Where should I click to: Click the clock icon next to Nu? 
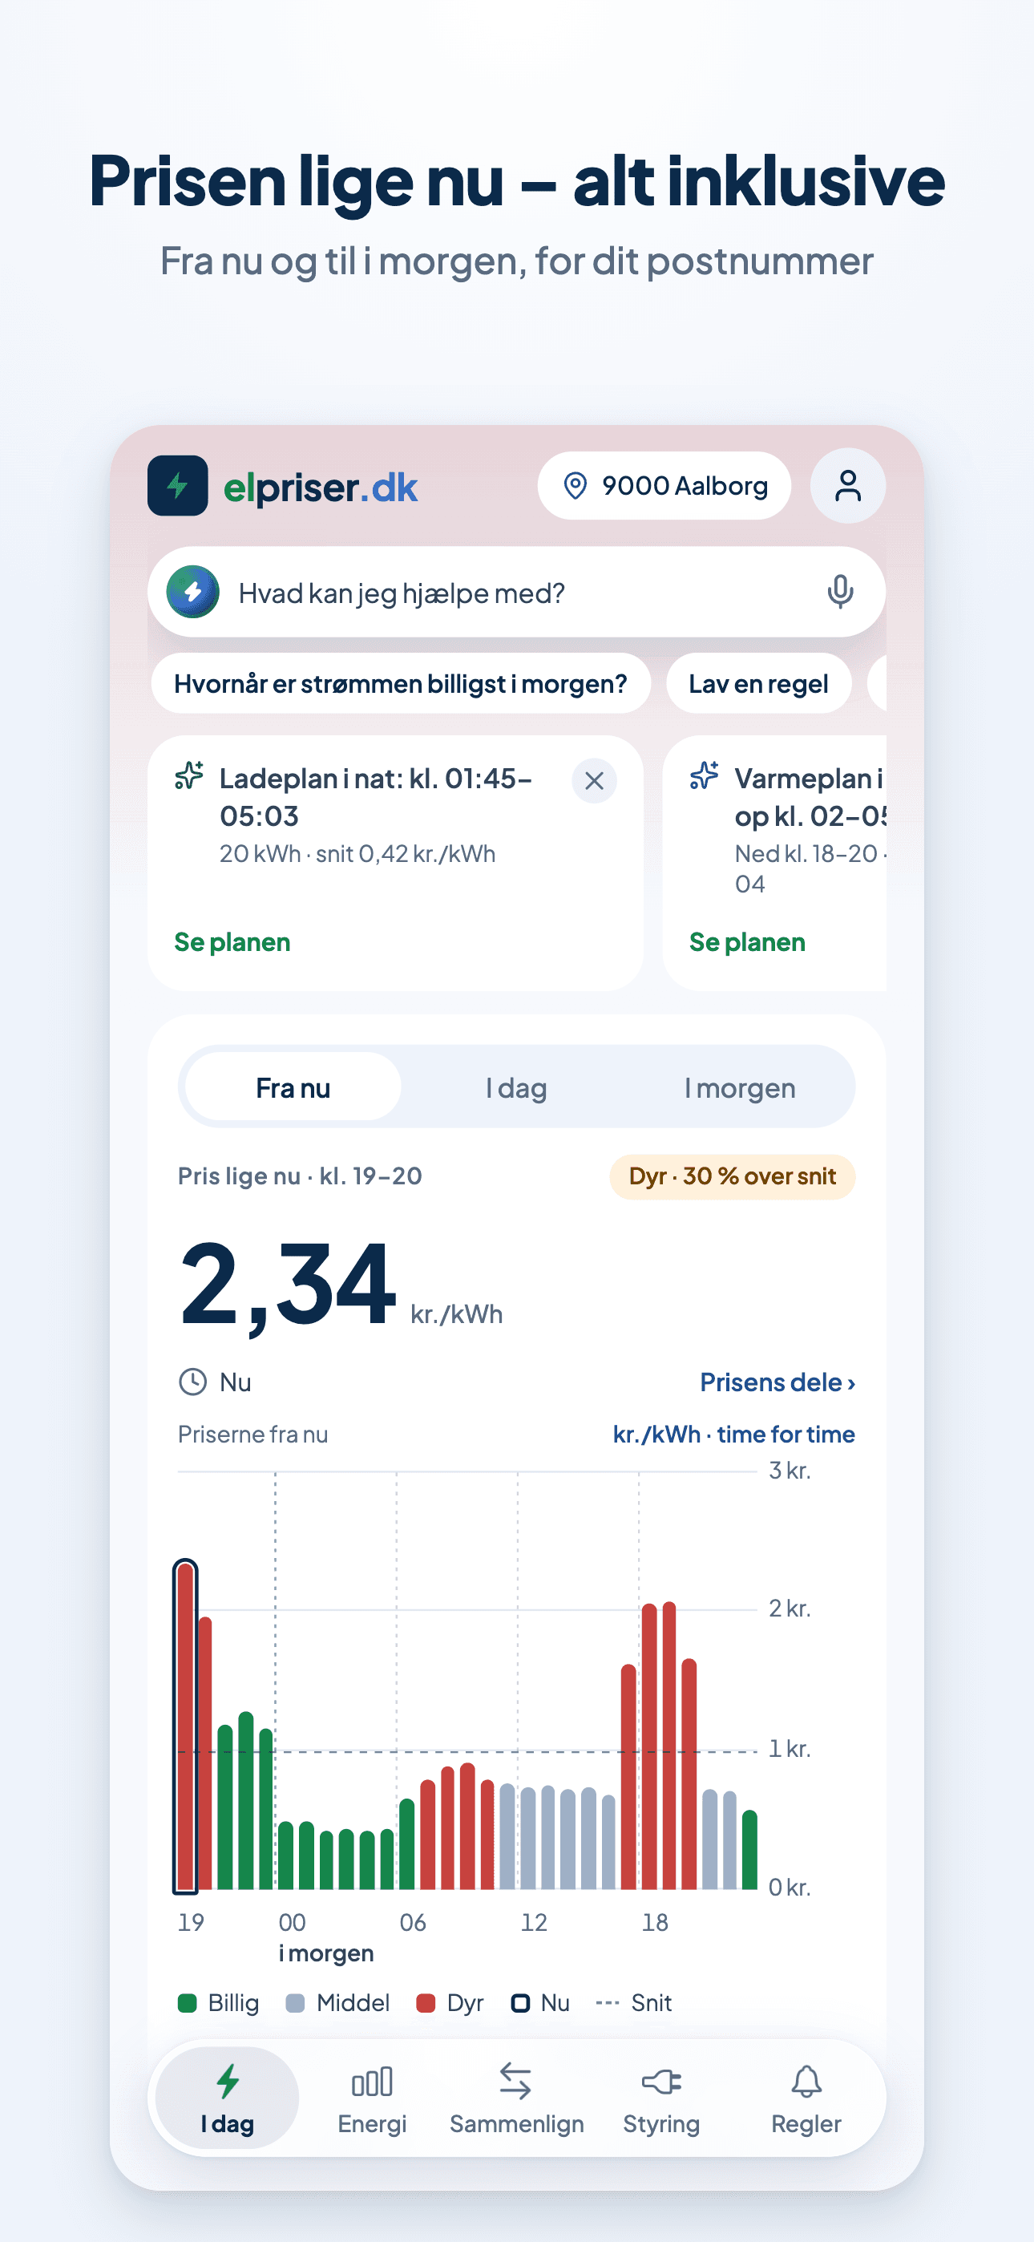tap(192, 1382)
